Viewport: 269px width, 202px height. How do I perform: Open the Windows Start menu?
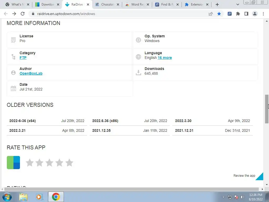point(7,197)
